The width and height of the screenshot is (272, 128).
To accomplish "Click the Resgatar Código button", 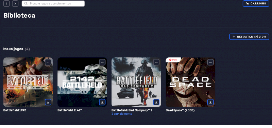I will point(249,37).
